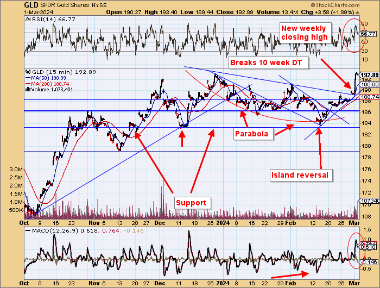The height and width of the screenshot is (288, 380).
Task: Click the 66.77 RSI value tag on axis
Action: point(368,34)
